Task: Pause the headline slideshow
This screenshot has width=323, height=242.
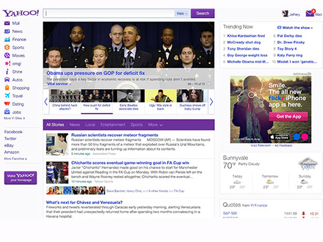Action: click(209, 84)
